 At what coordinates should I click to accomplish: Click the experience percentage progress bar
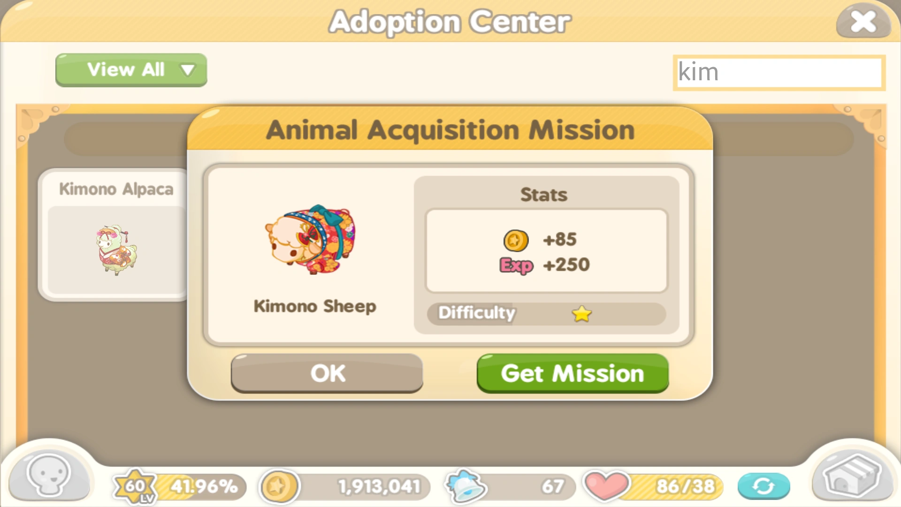tap(202, 486)
